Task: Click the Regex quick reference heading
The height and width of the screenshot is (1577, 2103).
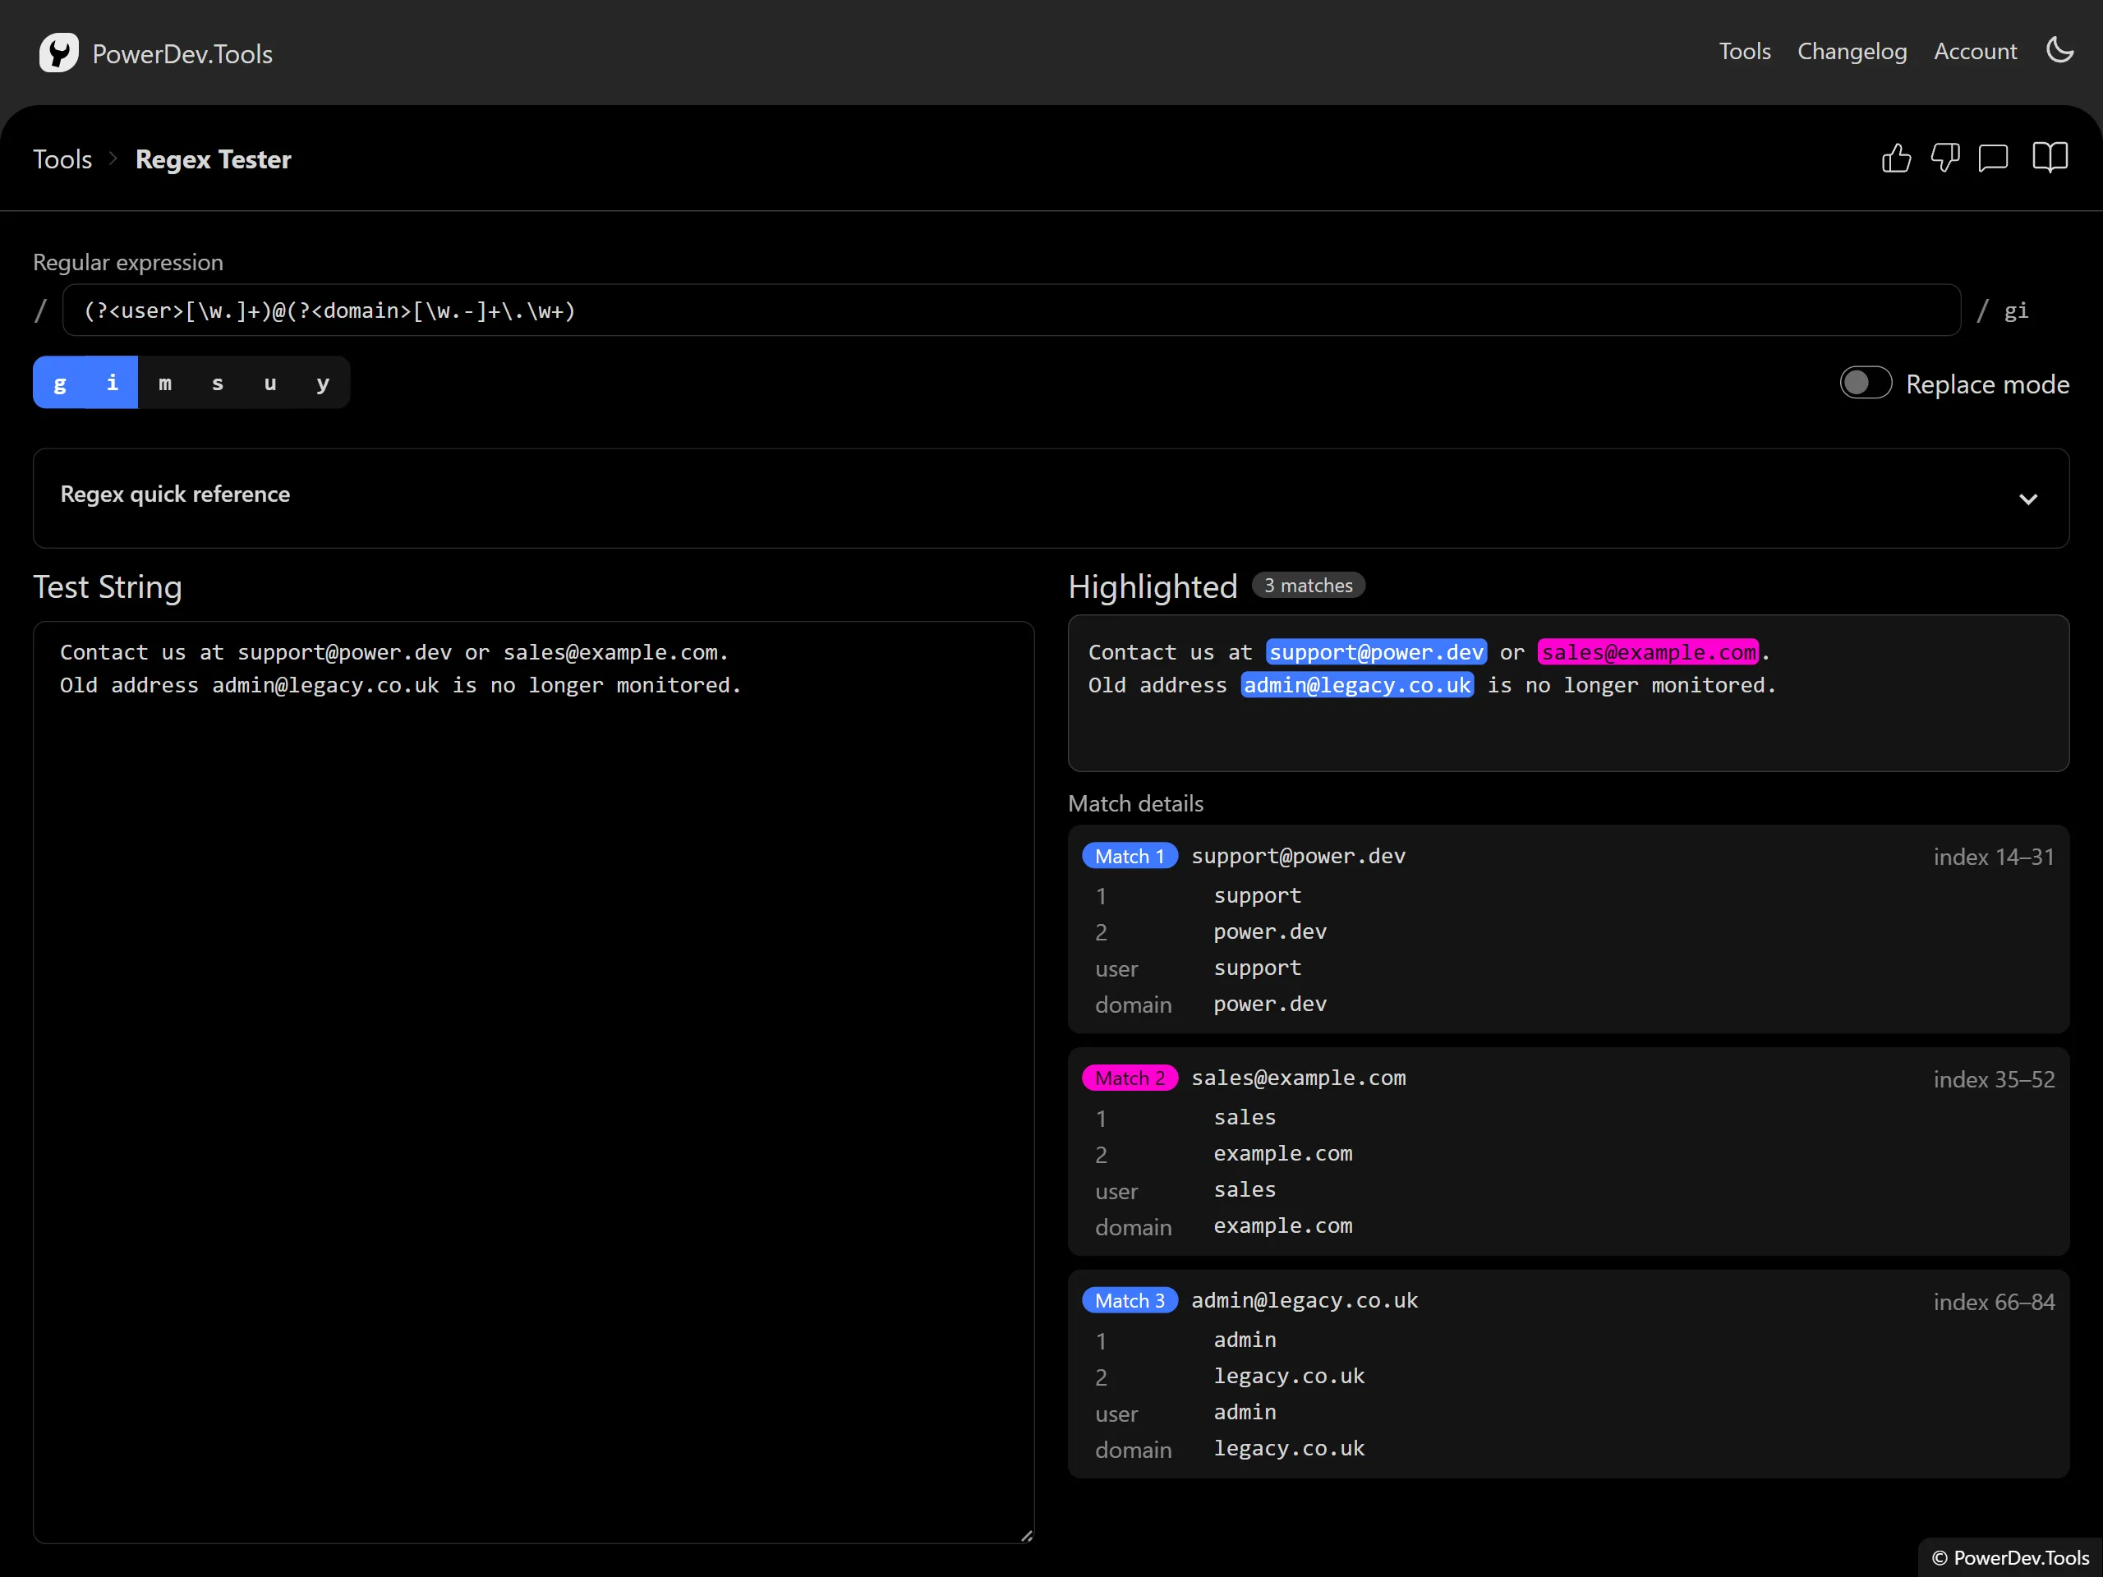Action: 175,494
